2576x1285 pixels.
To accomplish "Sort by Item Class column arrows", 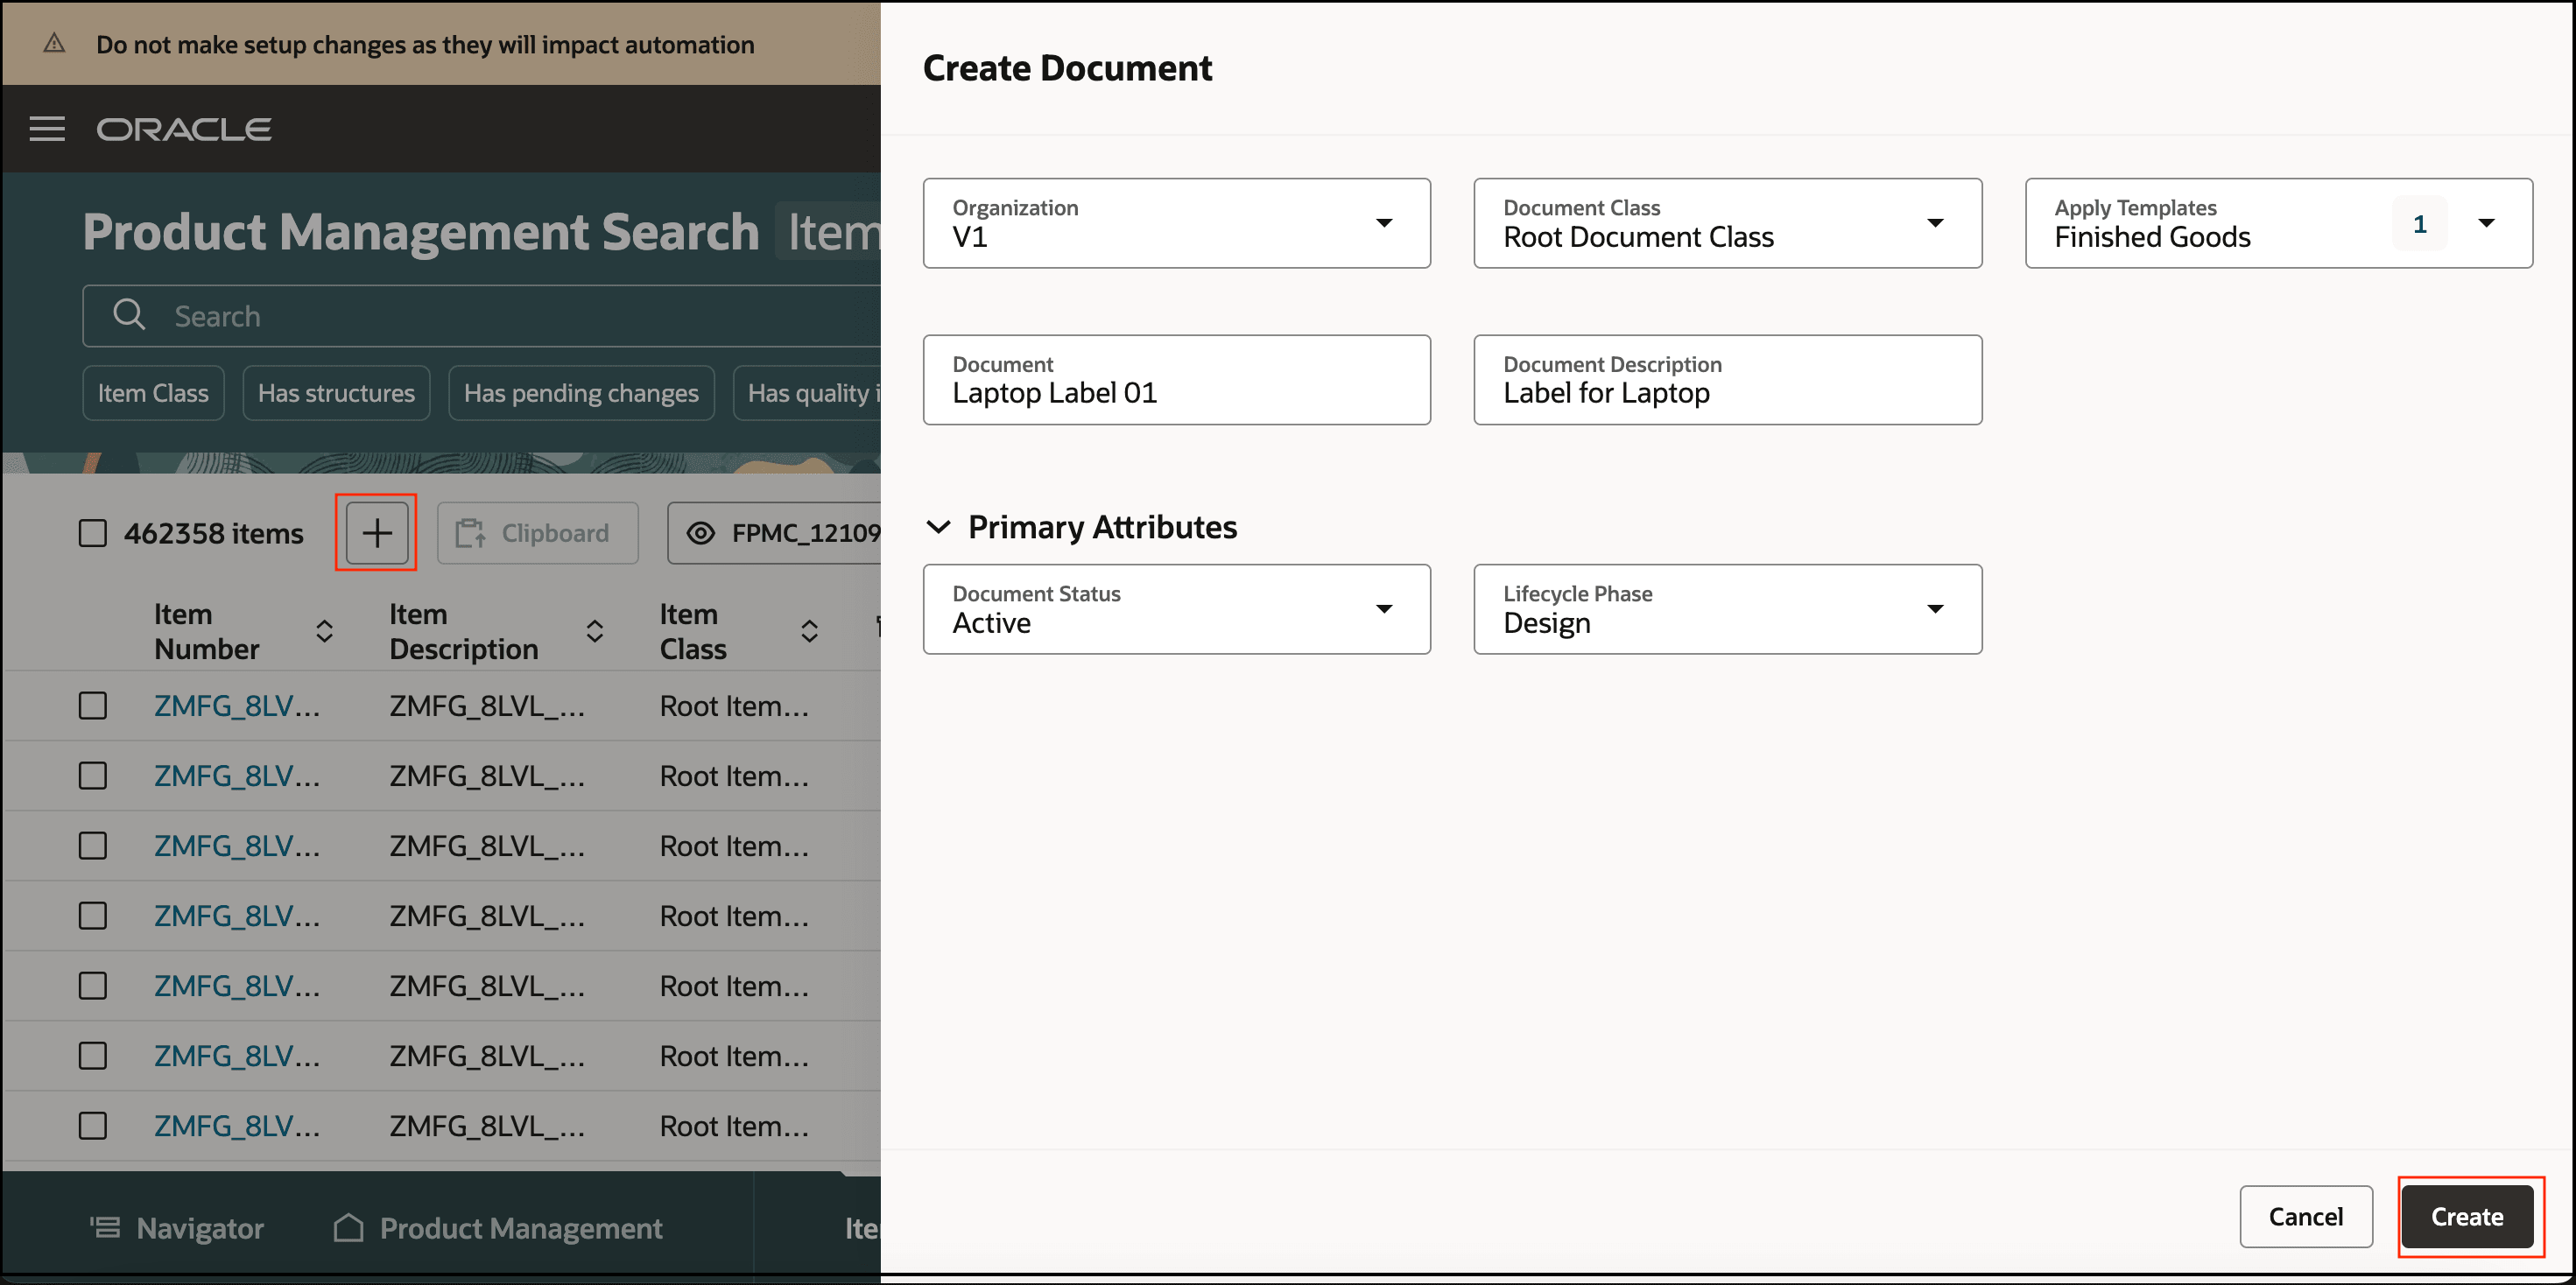I will click(809, 631).
